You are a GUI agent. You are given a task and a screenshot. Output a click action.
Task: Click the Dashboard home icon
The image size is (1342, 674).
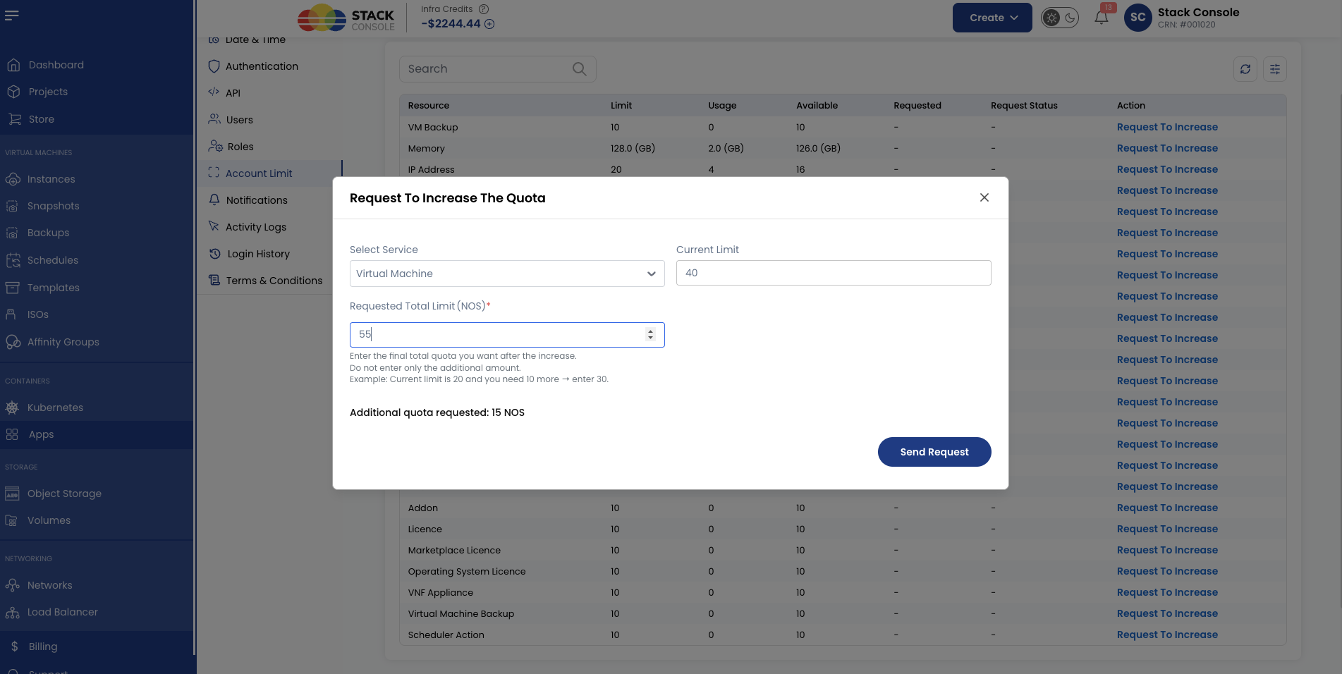[13, 65]
